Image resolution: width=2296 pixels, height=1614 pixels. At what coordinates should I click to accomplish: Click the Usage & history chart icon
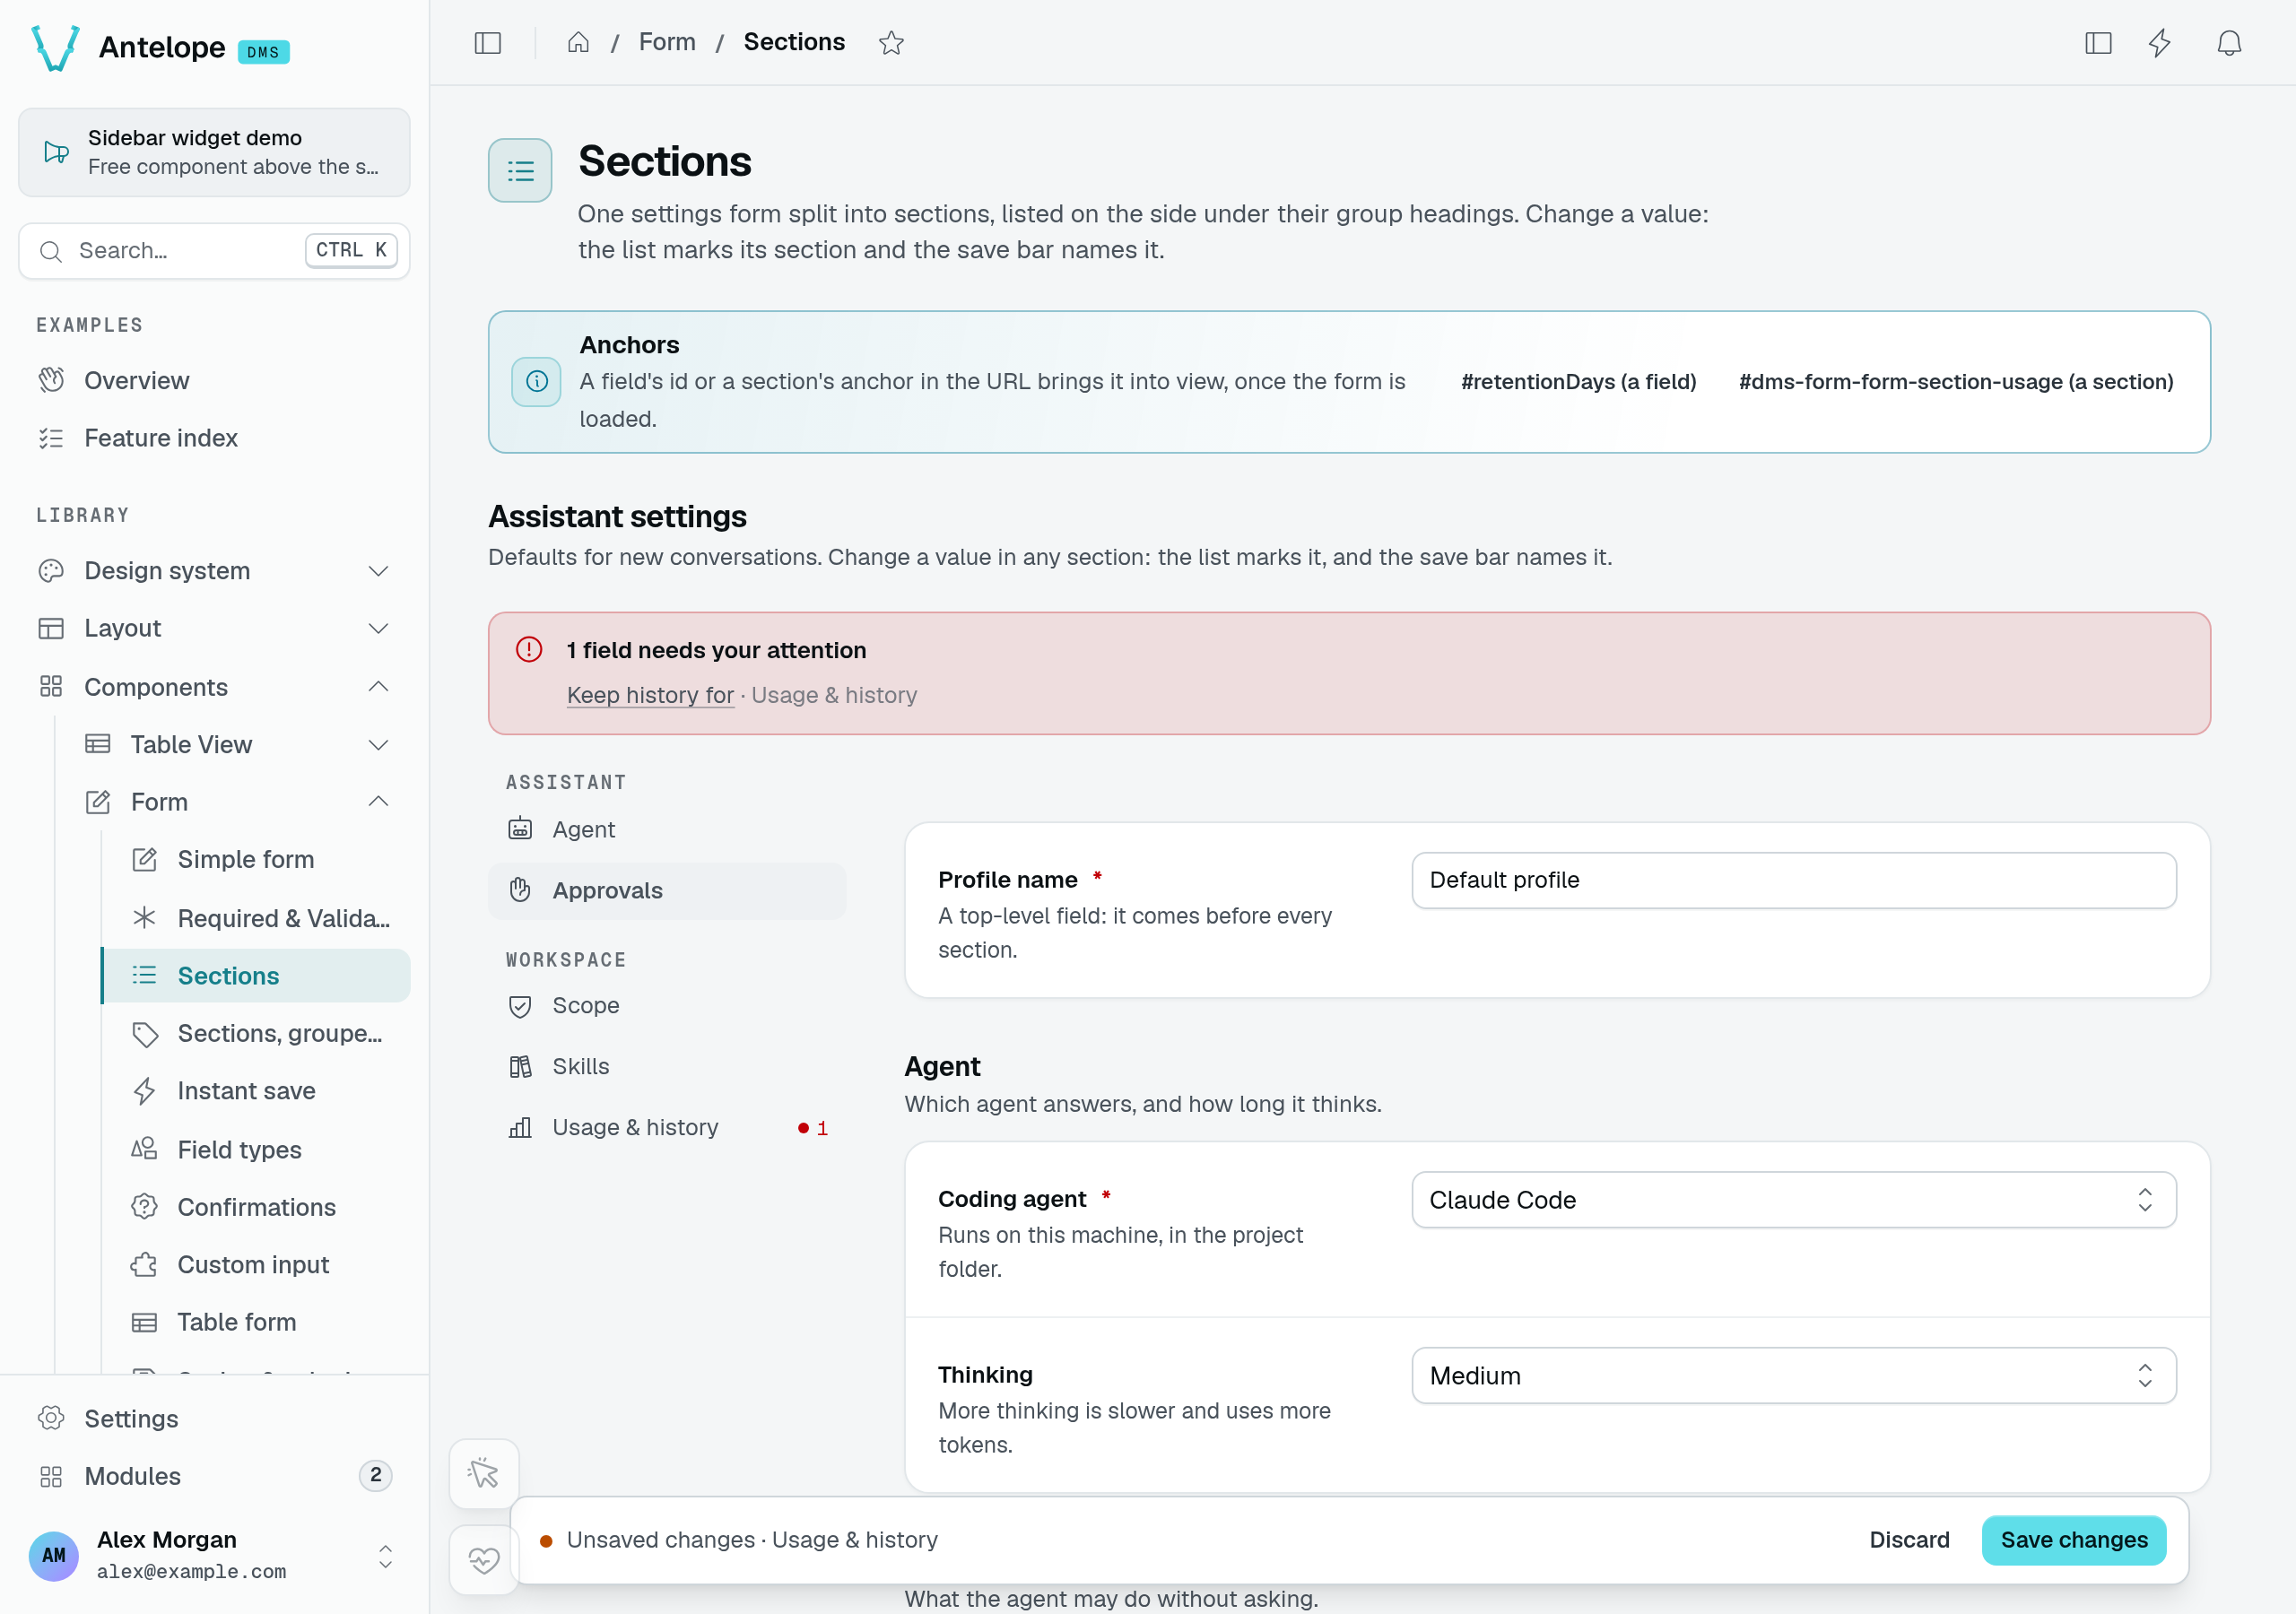pyautogui.click(x=520, y=1127)
